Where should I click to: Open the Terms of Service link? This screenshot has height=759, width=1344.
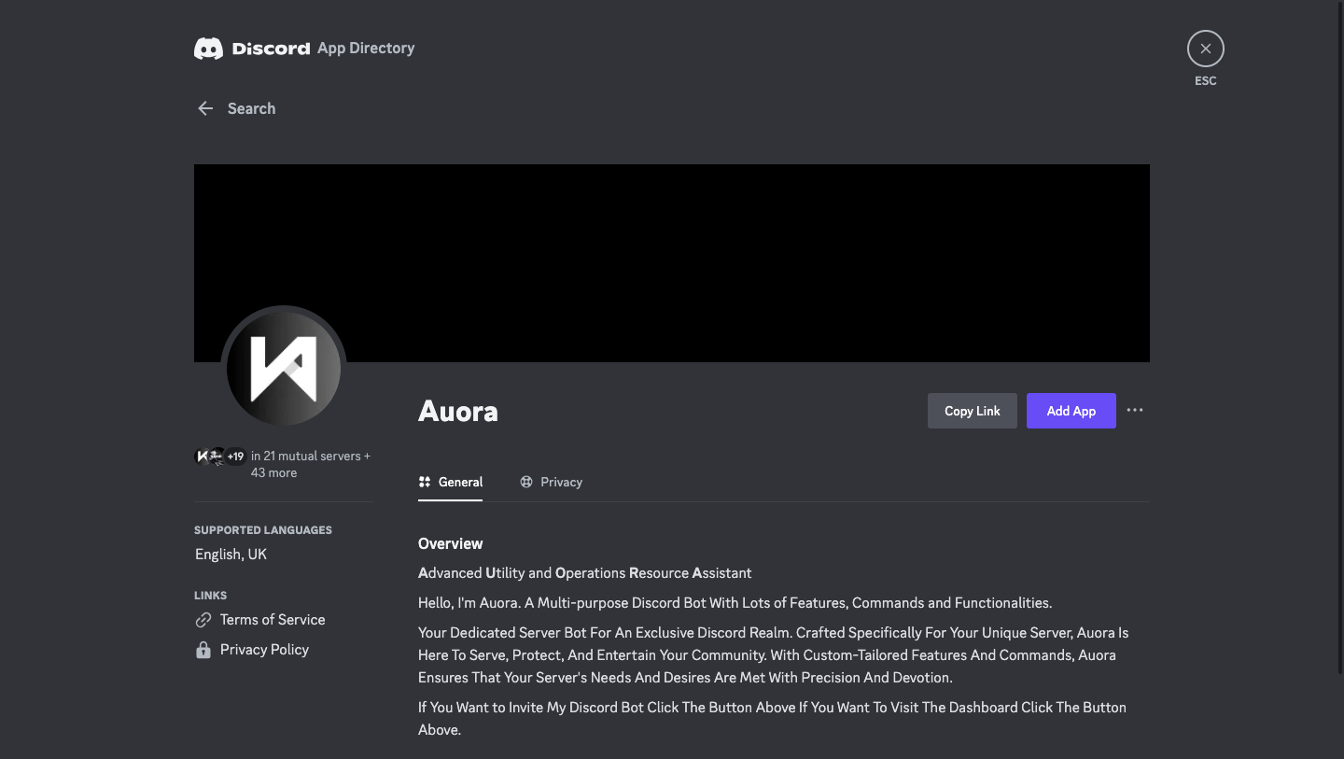tap(272, 619)
